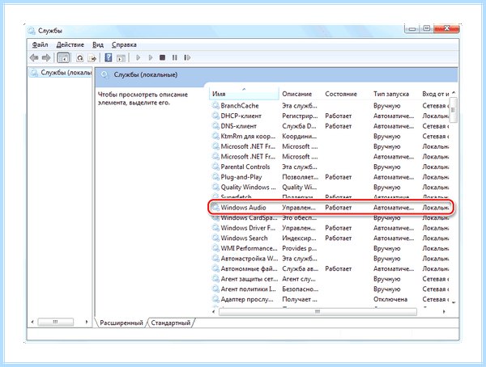Click the services list vertical scrollbar thumb
The height and width of the screenshot is (367, 486).
453,110
